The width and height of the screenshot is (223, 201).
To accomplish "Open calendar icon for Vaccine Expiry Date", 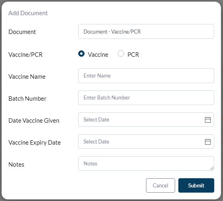I will pyautogui.click(x=207, y=141).
